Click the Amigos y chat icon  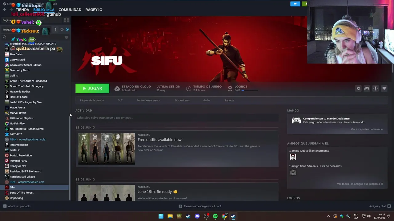coord(389,206)
